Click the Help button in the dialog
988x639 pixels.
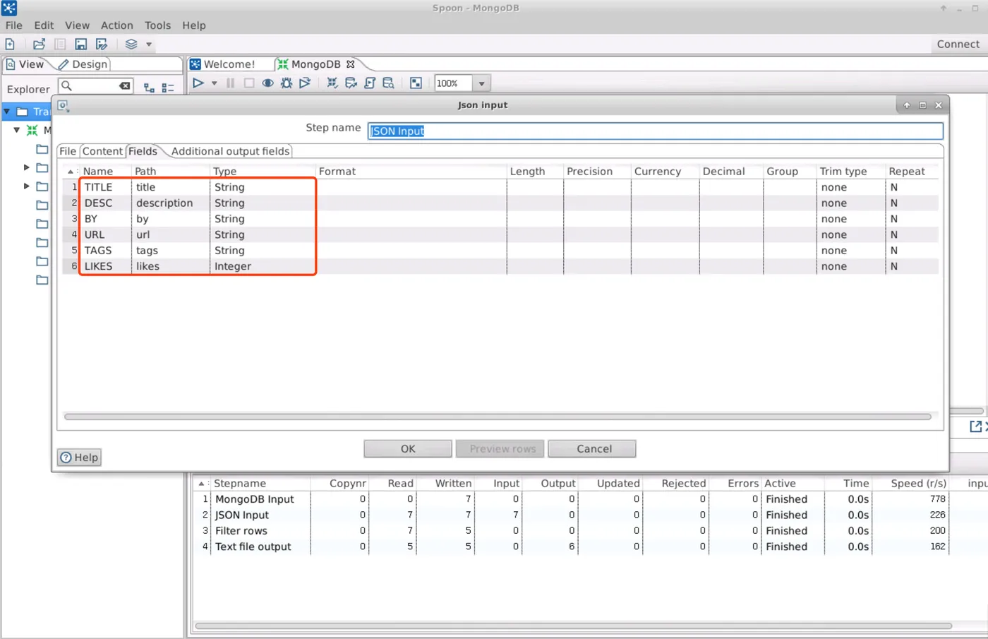[x=79, y=458]
